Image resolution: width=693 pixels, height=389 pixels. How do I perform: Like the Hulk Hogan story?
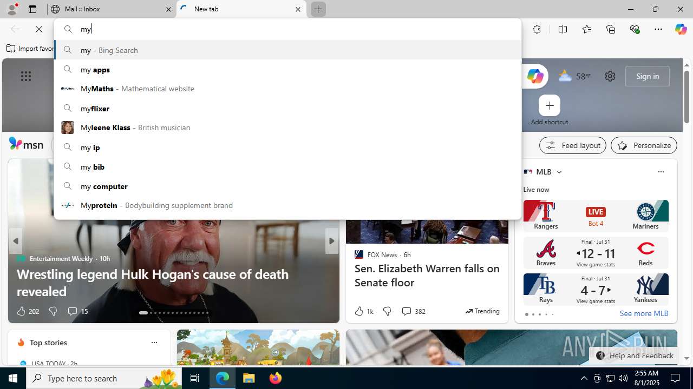28,311
